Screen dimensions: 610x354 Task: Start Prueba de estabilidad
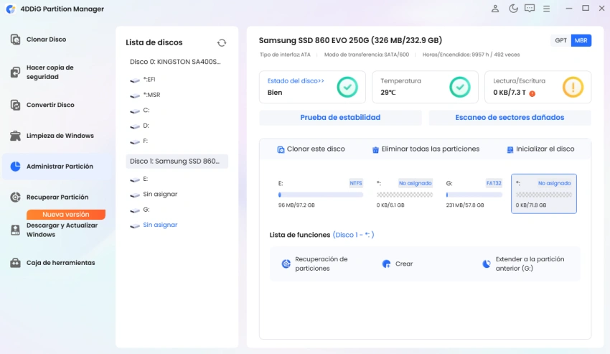(340, 118)
